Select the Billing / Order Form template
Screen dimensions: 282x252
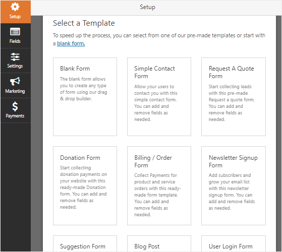click(159, 185)
